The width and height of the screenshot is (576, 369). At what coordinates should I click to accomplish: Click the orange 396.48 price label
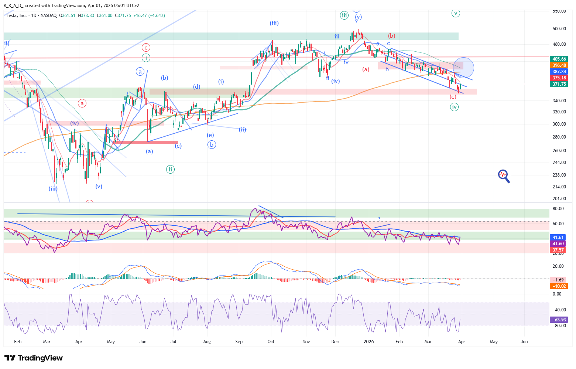pyautogui.click(x=559, y=65)
